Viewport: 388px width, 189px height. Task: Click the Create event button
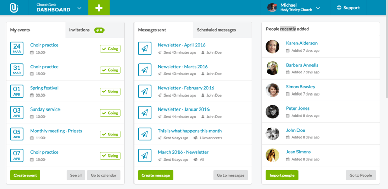point(25,175)
